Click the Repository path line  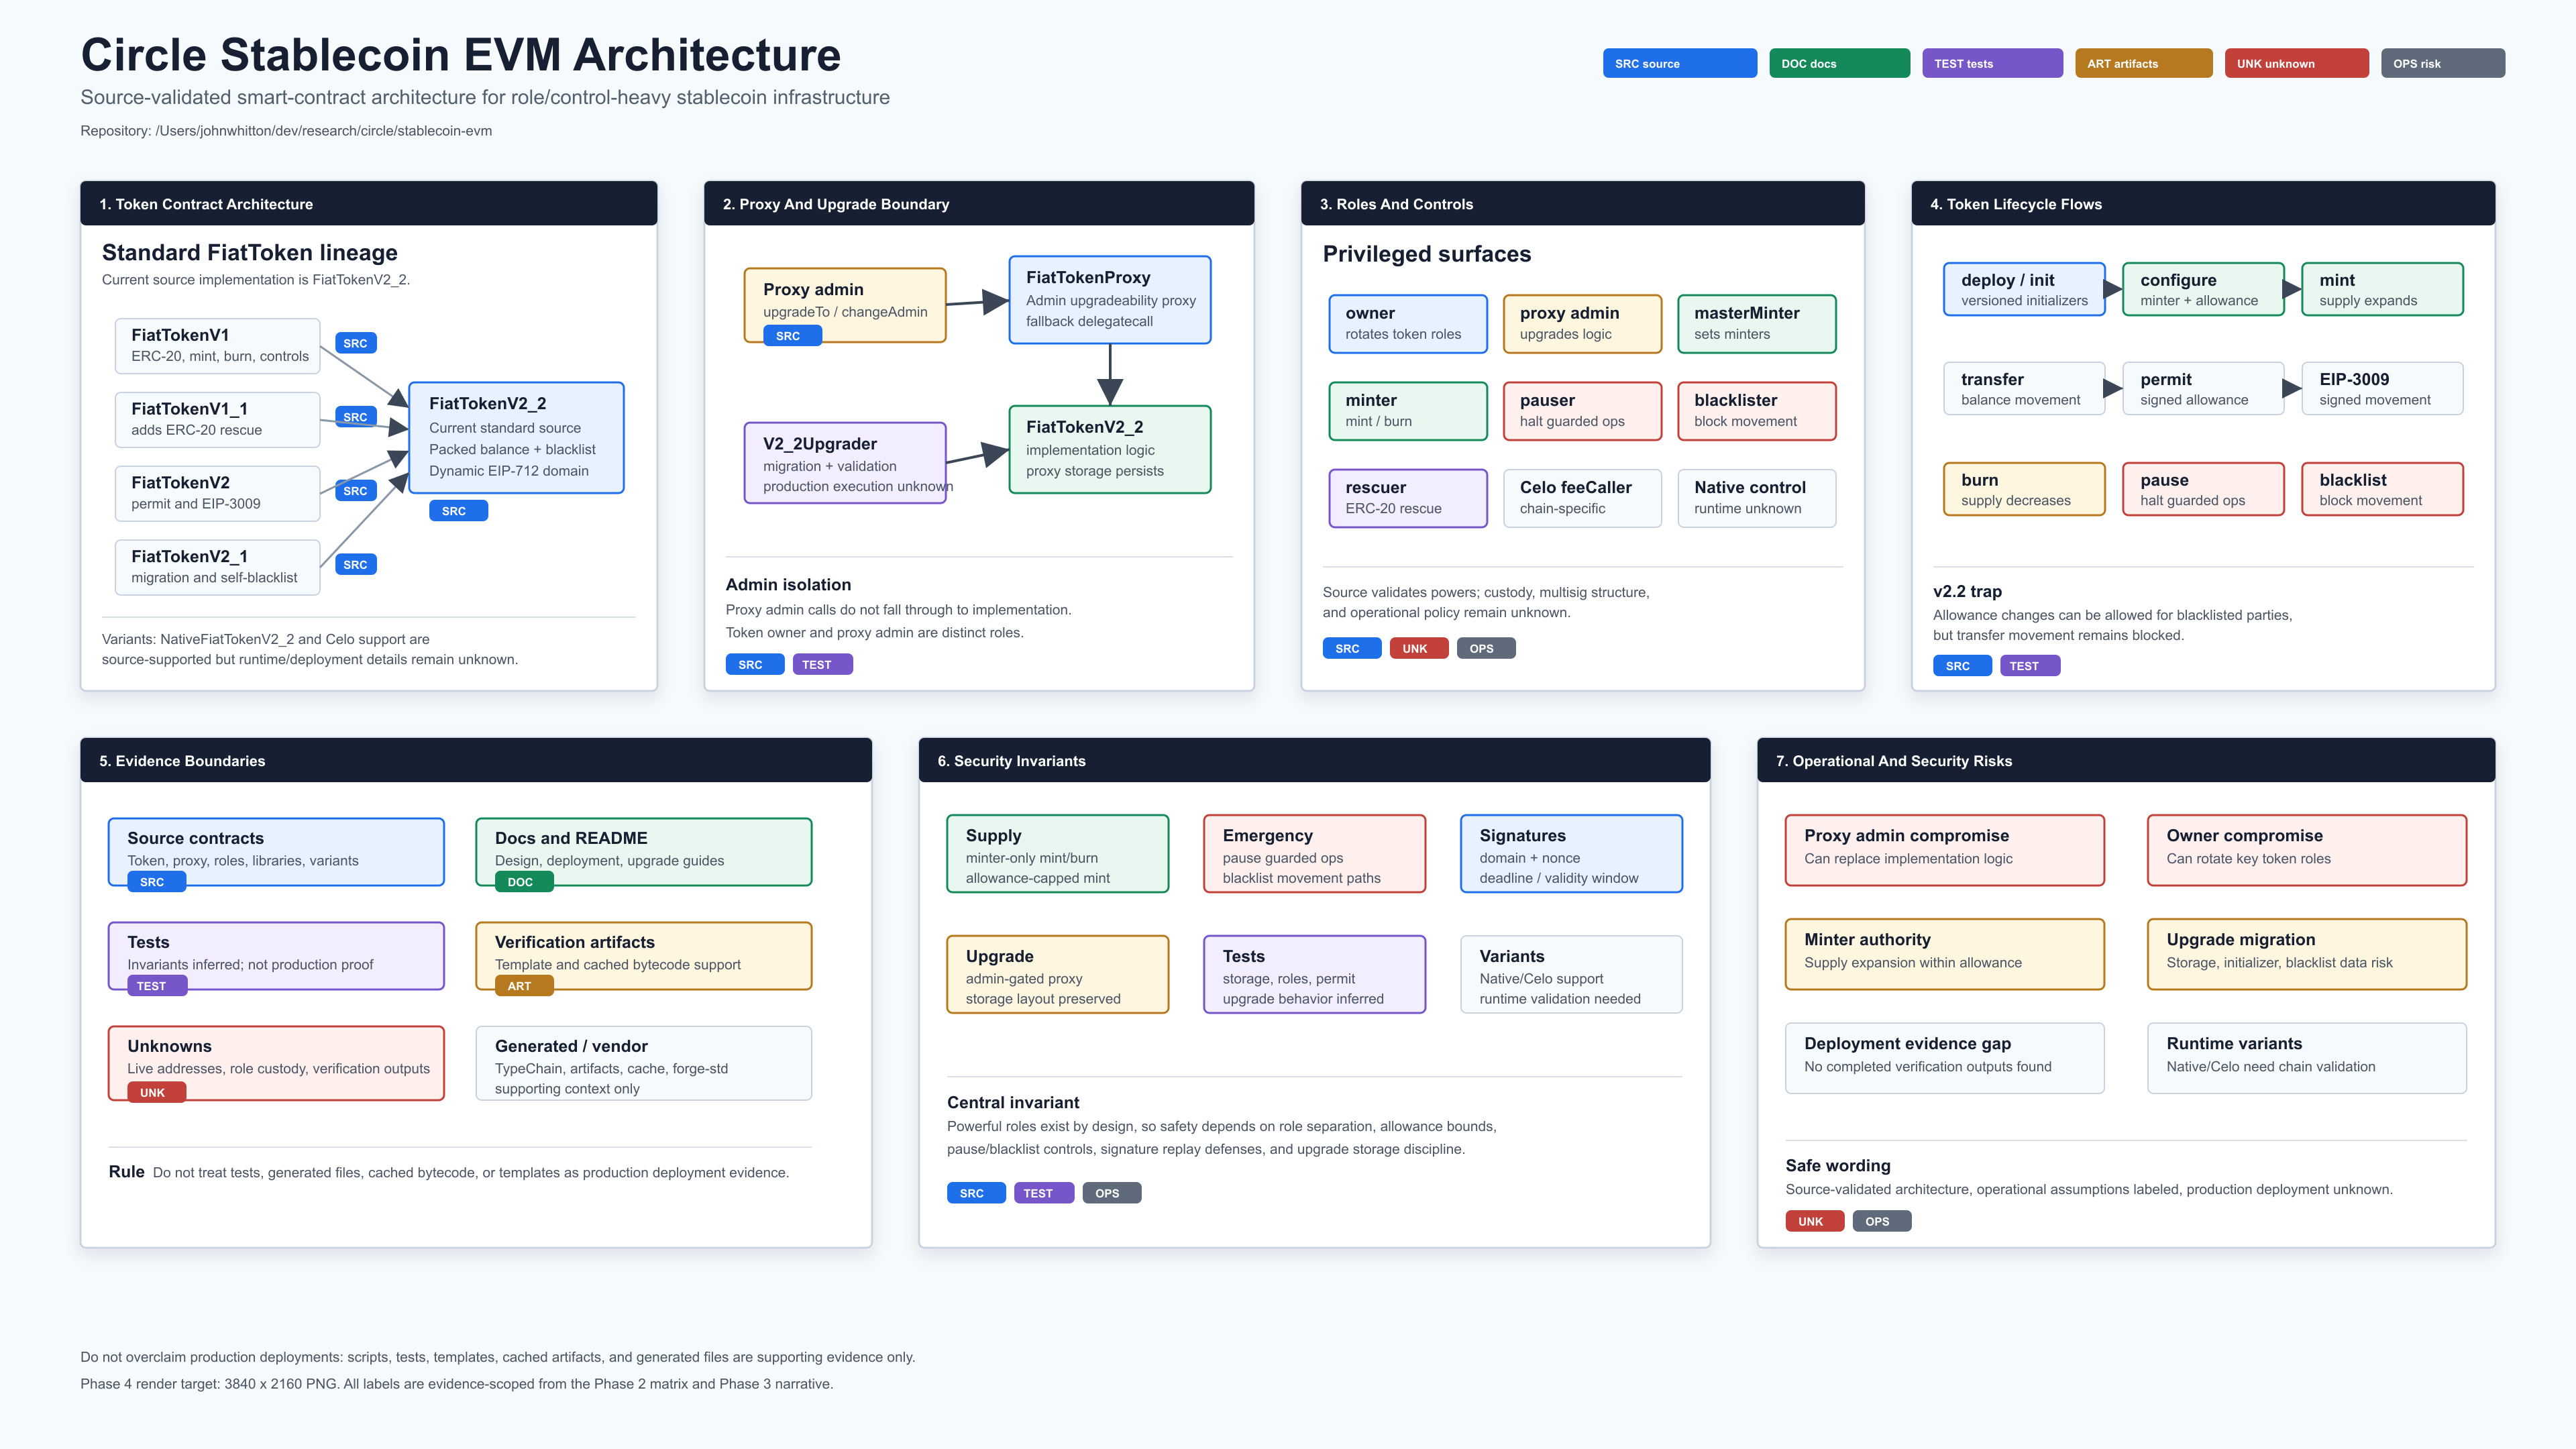[286, 131]
